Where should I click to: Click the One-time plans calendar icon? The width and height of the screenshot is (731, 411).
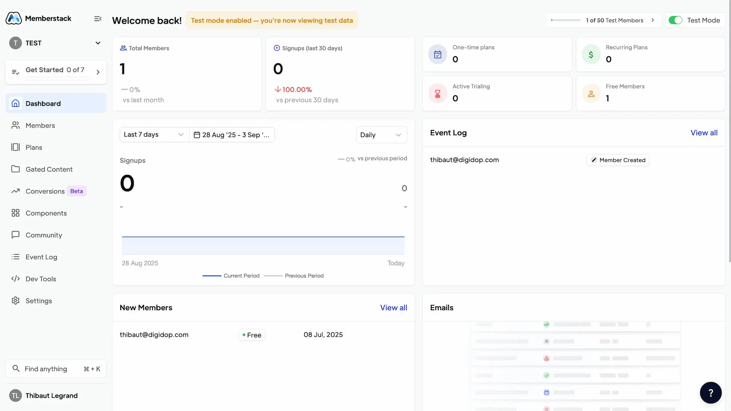(438, 54)
